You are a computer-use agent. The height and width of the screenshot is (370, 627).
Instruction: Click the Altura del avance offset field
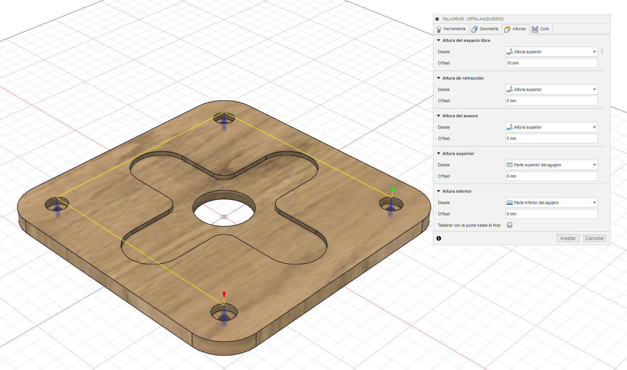tap(552, 138)
